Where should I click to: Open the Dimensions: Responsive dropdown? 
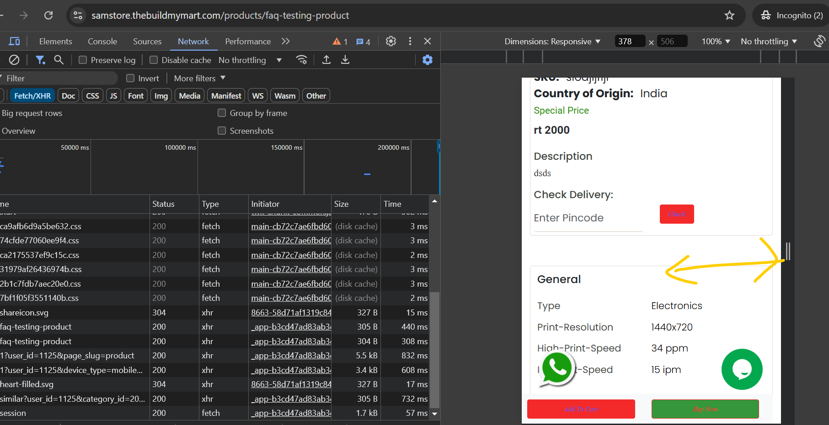pos(552,42)
